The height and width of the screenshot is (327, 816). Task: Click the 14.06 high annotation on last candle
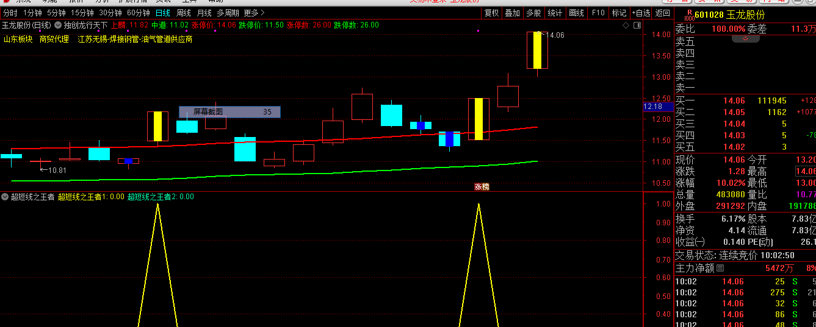[x=554, y=35]
